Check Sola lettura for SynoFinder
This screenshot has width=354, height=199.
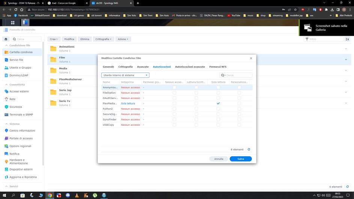pyautogui.click(x=218, y=119)
